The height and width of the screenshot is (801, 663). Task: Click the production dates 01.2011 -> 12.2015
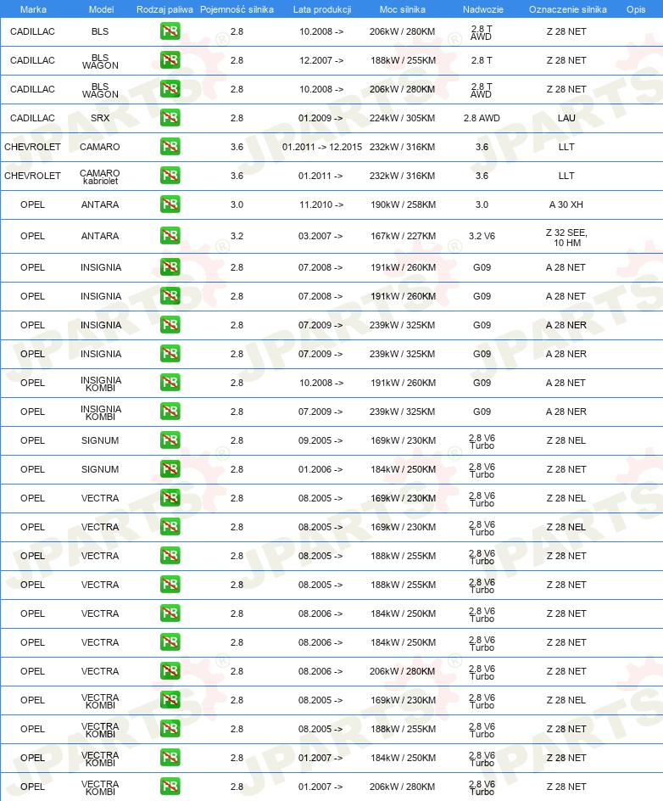click(x=322, y=147)
